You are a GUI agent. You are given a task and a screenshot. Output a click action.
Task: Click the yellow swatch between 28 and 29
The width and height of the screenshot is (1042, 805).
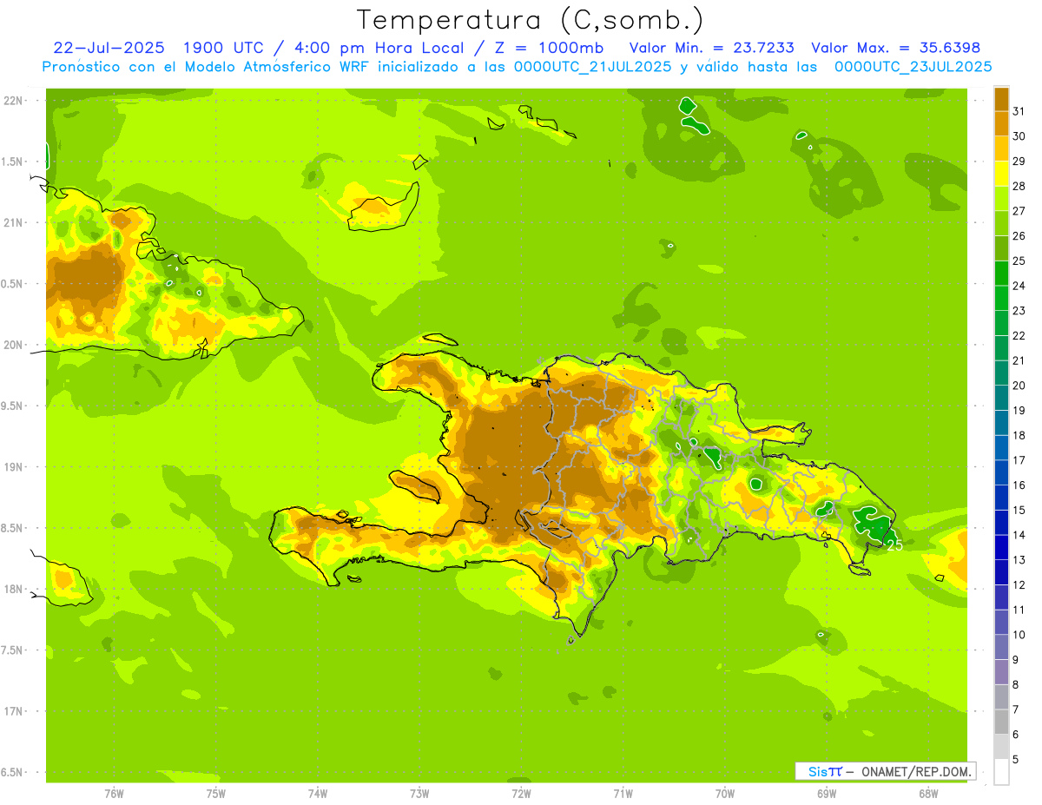click(1002, 174)
